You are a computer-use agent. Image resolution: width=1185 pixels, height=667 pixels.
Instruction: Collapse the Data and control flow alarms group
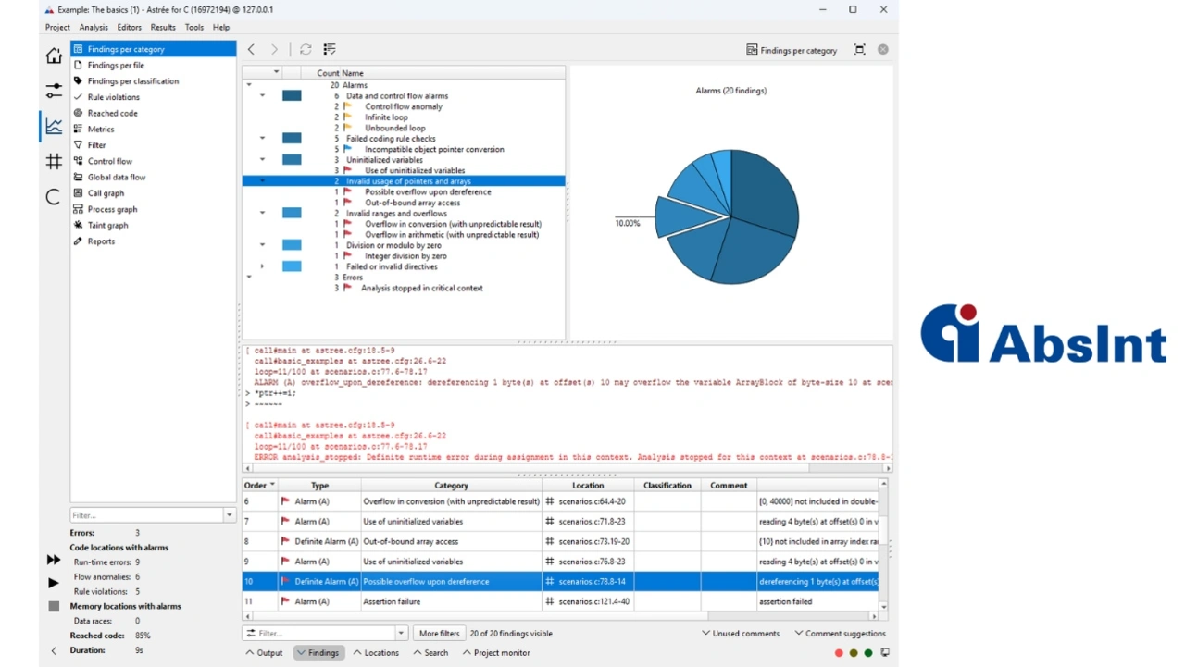(x=263, y=95)
